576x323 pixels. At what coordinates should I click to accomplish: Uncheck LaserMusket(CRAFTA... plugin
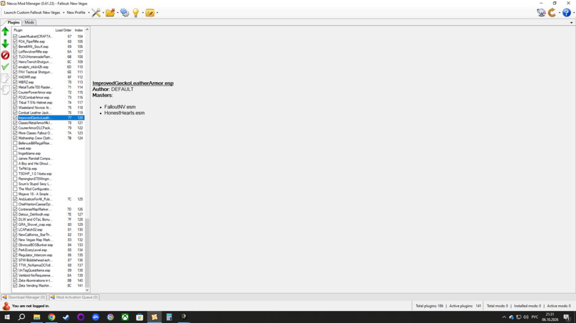click(x=15, y=36)
